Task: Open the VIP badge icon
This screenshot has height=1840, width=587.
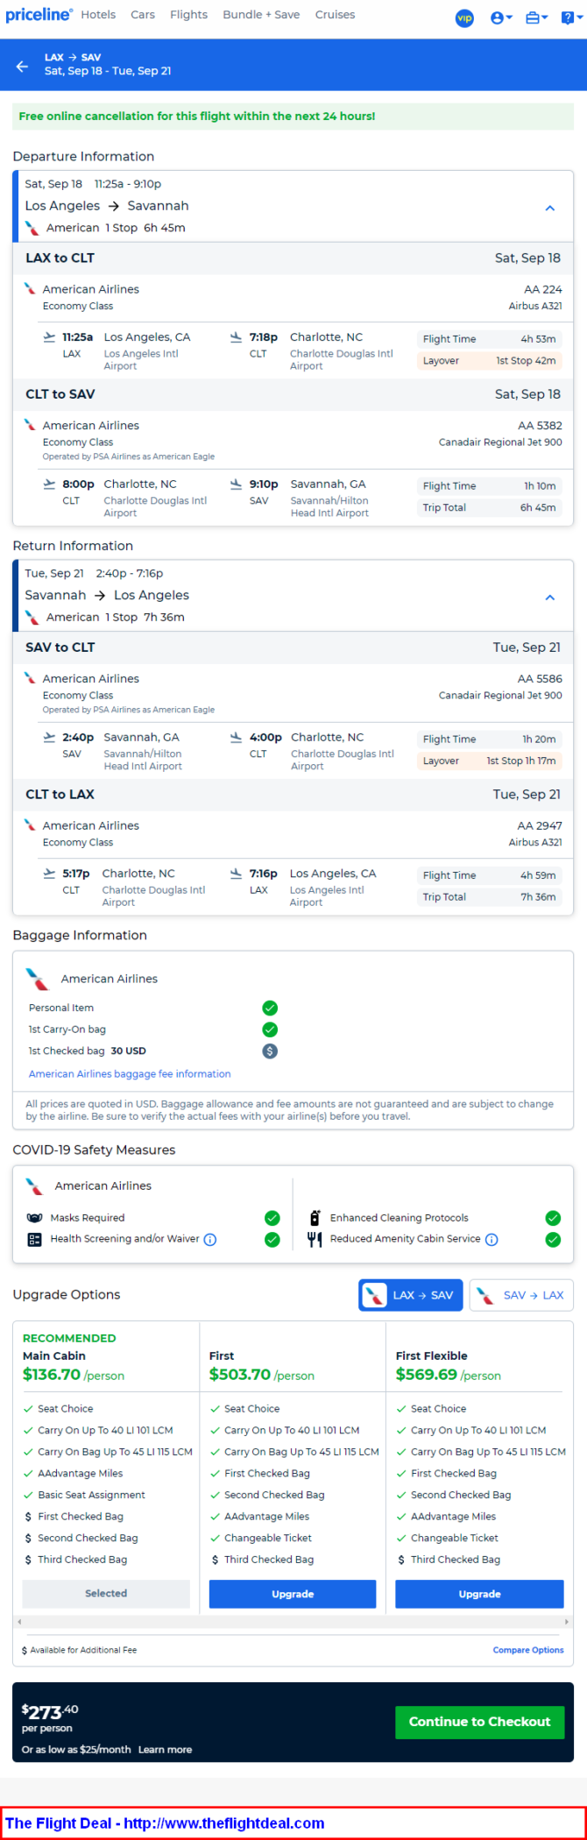Action: 464,18
